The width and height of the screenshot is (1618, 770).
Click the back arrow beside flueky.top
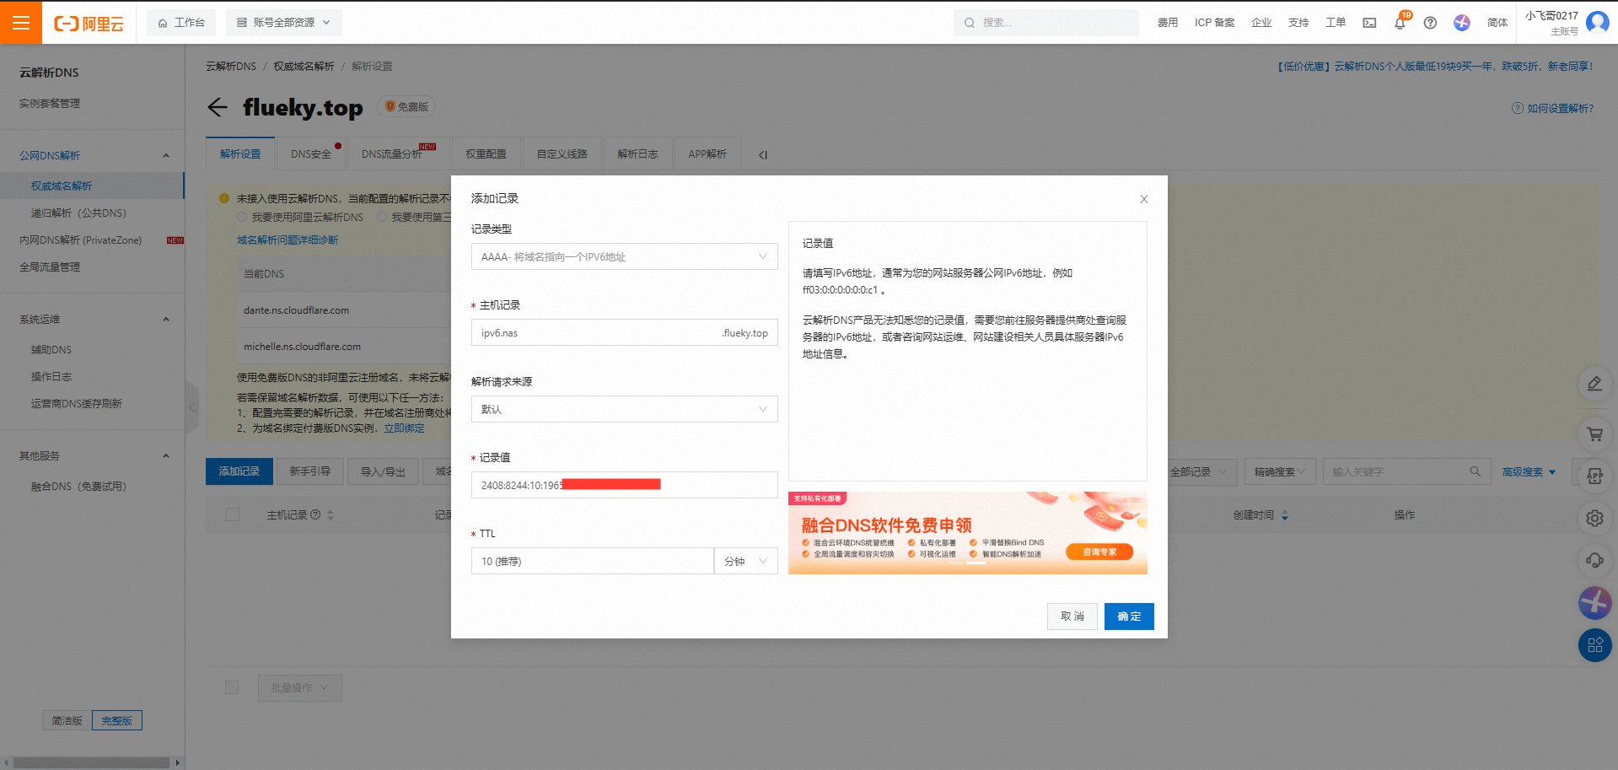[x=218, y=107]
